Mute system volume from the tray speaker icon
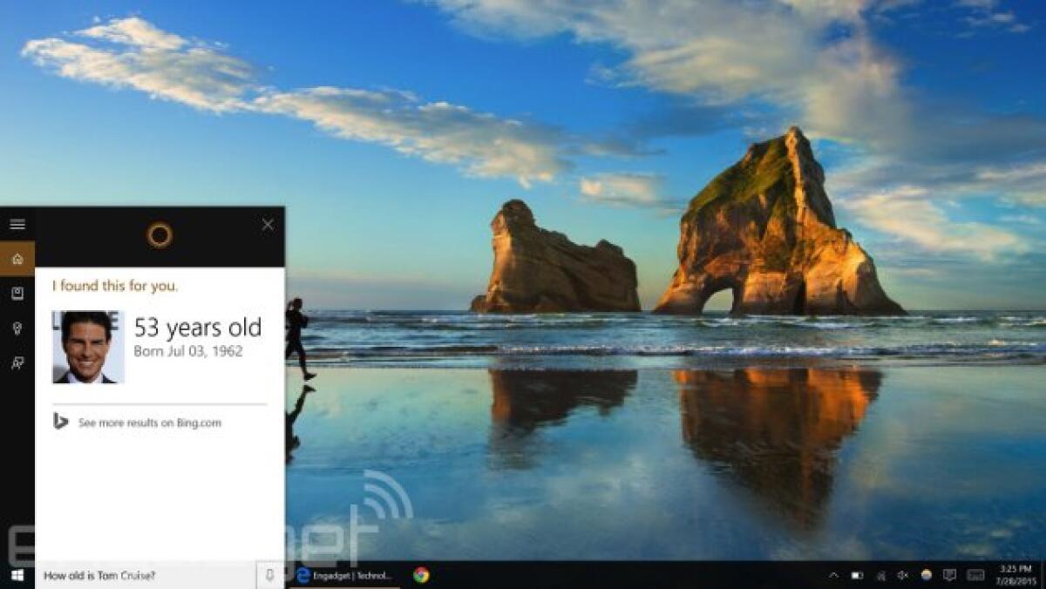1046x589 pixels. click(x=901, y=574)
